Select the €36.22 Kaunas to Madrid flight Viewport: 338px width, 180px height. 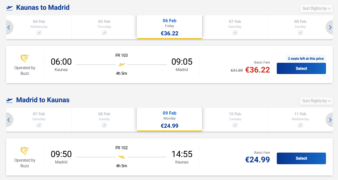pos(301,68)
